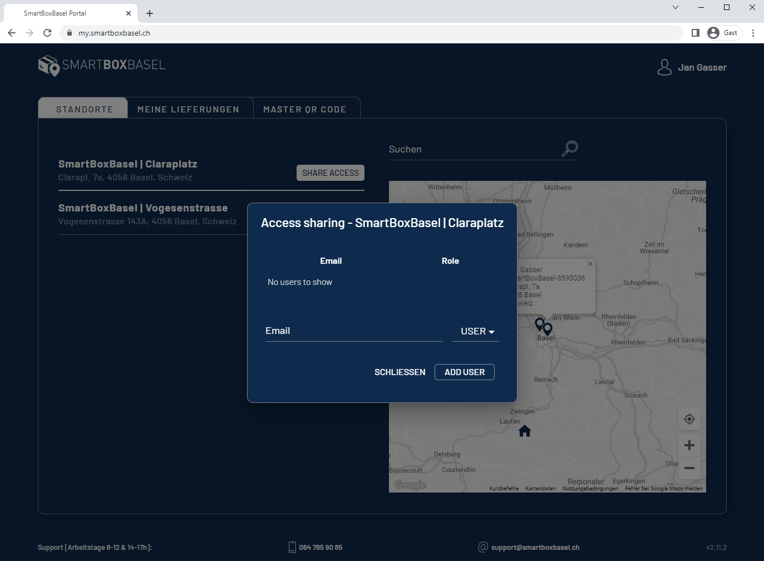This screenshot has height=561, width=764.
Task: Reload the browser page
Action: coord(47,33)
